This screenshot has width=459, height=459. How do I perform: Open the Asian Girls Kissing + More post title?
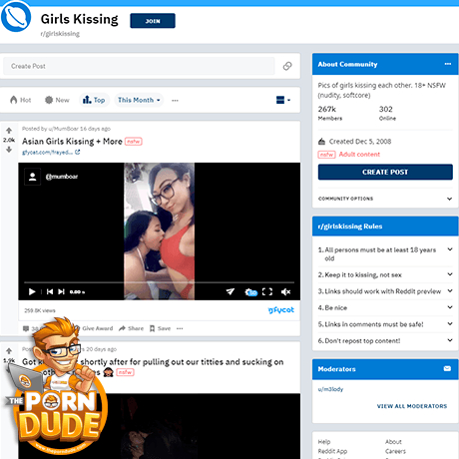(72, 142)
